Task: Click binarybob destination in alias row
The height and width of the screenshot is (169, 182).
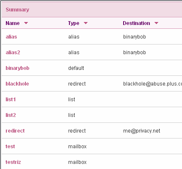Action: click(x=135, y=37)
